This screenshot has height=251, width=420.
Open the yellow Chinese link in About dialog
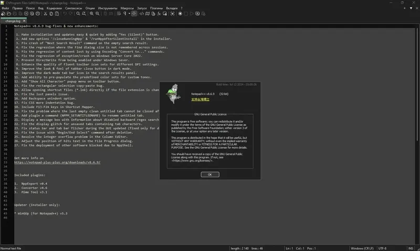[201, 99]
